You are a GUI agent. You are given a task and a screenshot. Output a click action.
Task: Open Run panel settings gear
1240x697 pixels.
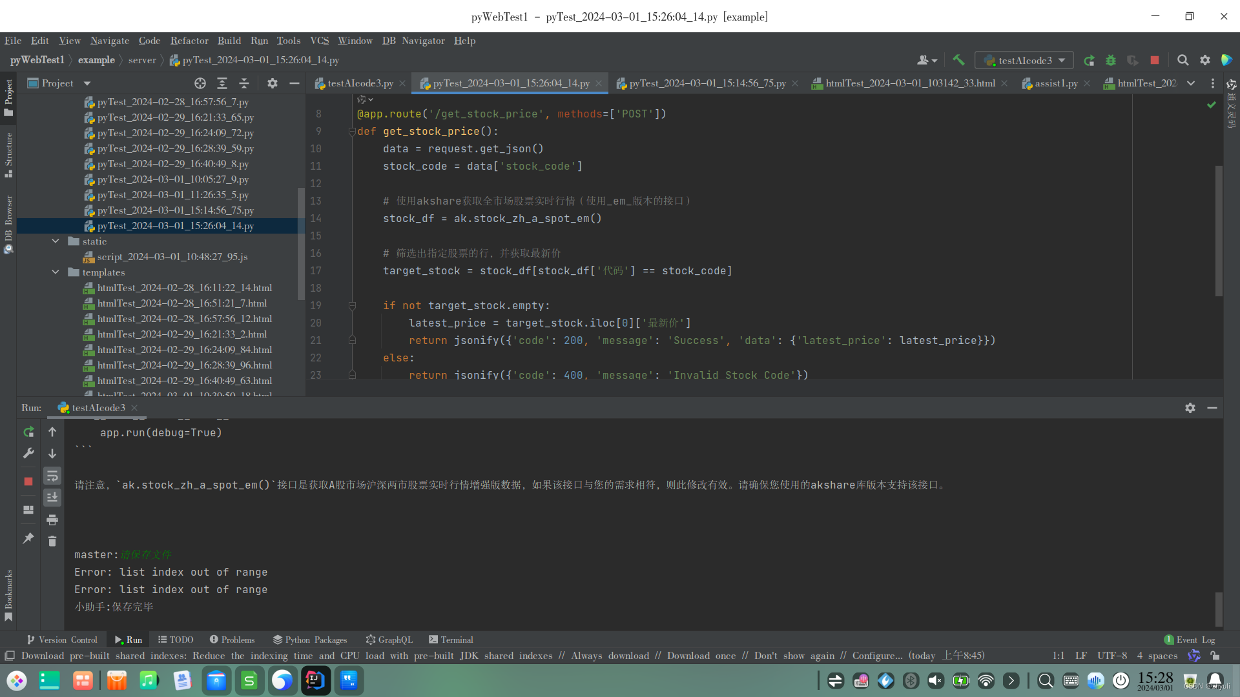[1190, 408]
